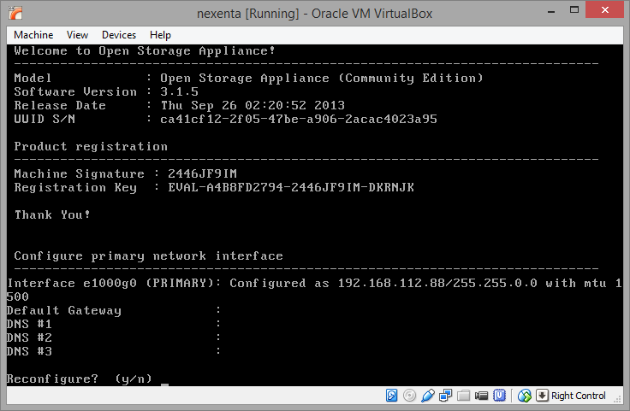Click the Default Gateway line
630x411 pixels.
coord(114,310)
